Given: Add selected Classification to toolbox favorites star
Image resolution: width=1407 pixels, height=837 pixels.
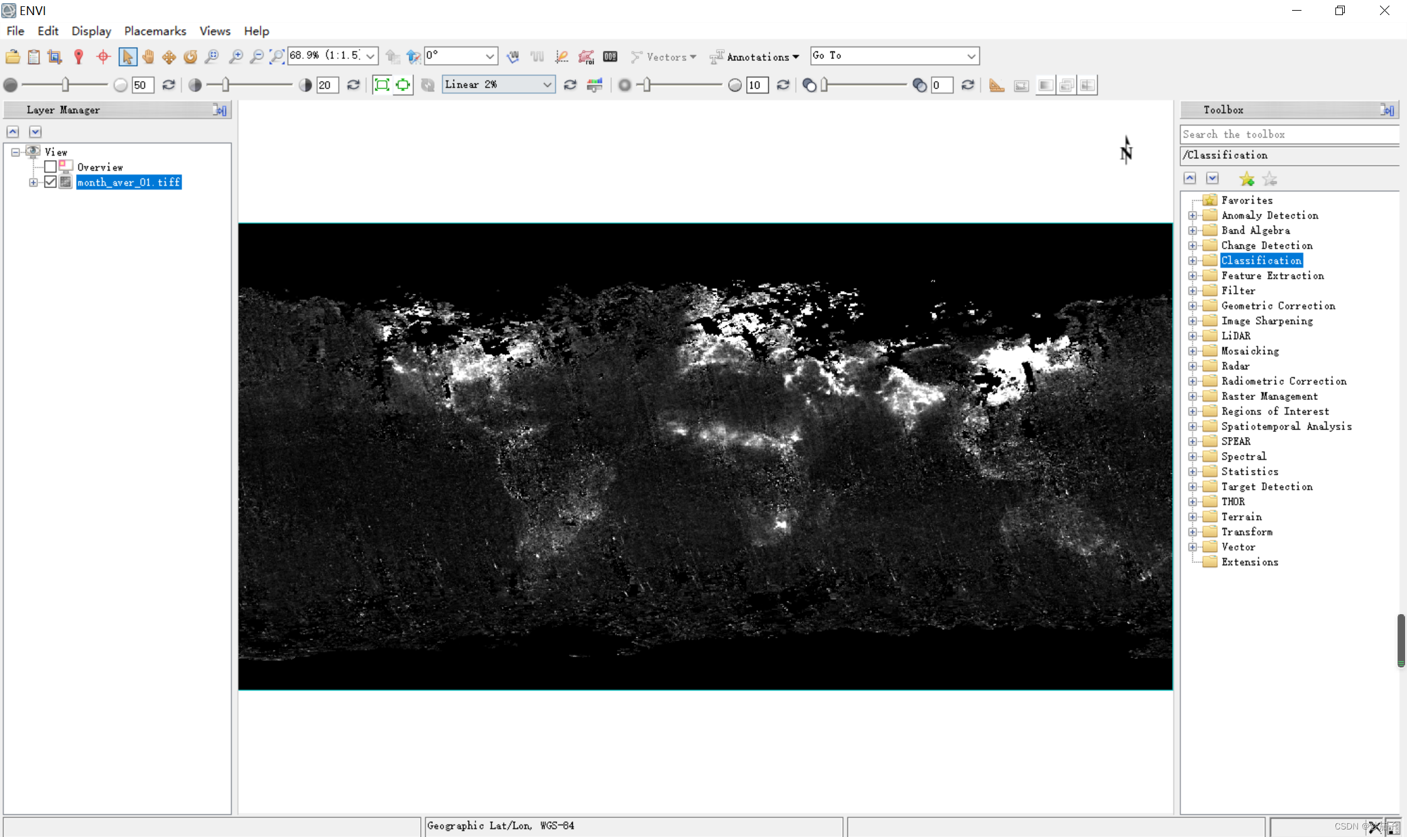Looking at the screenshot, I should click(x=1247, y=179).
